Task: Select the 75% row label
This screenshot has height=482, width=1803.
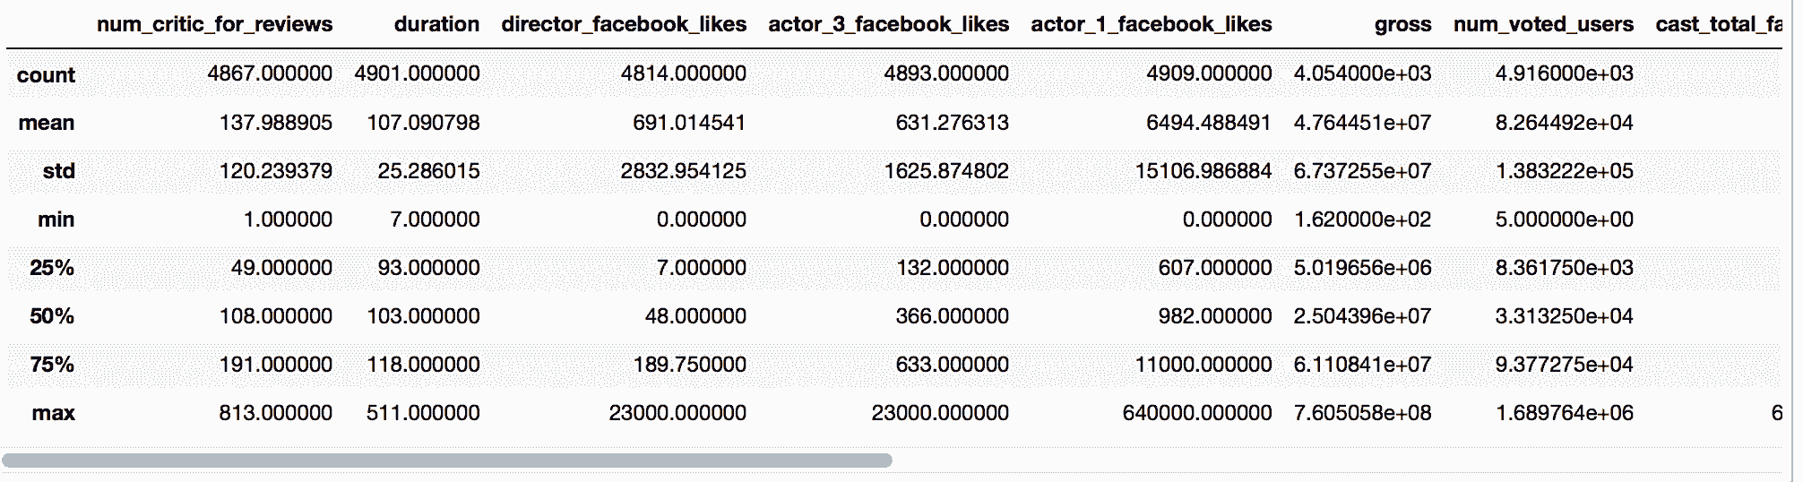Action: [x=52, y=365]
